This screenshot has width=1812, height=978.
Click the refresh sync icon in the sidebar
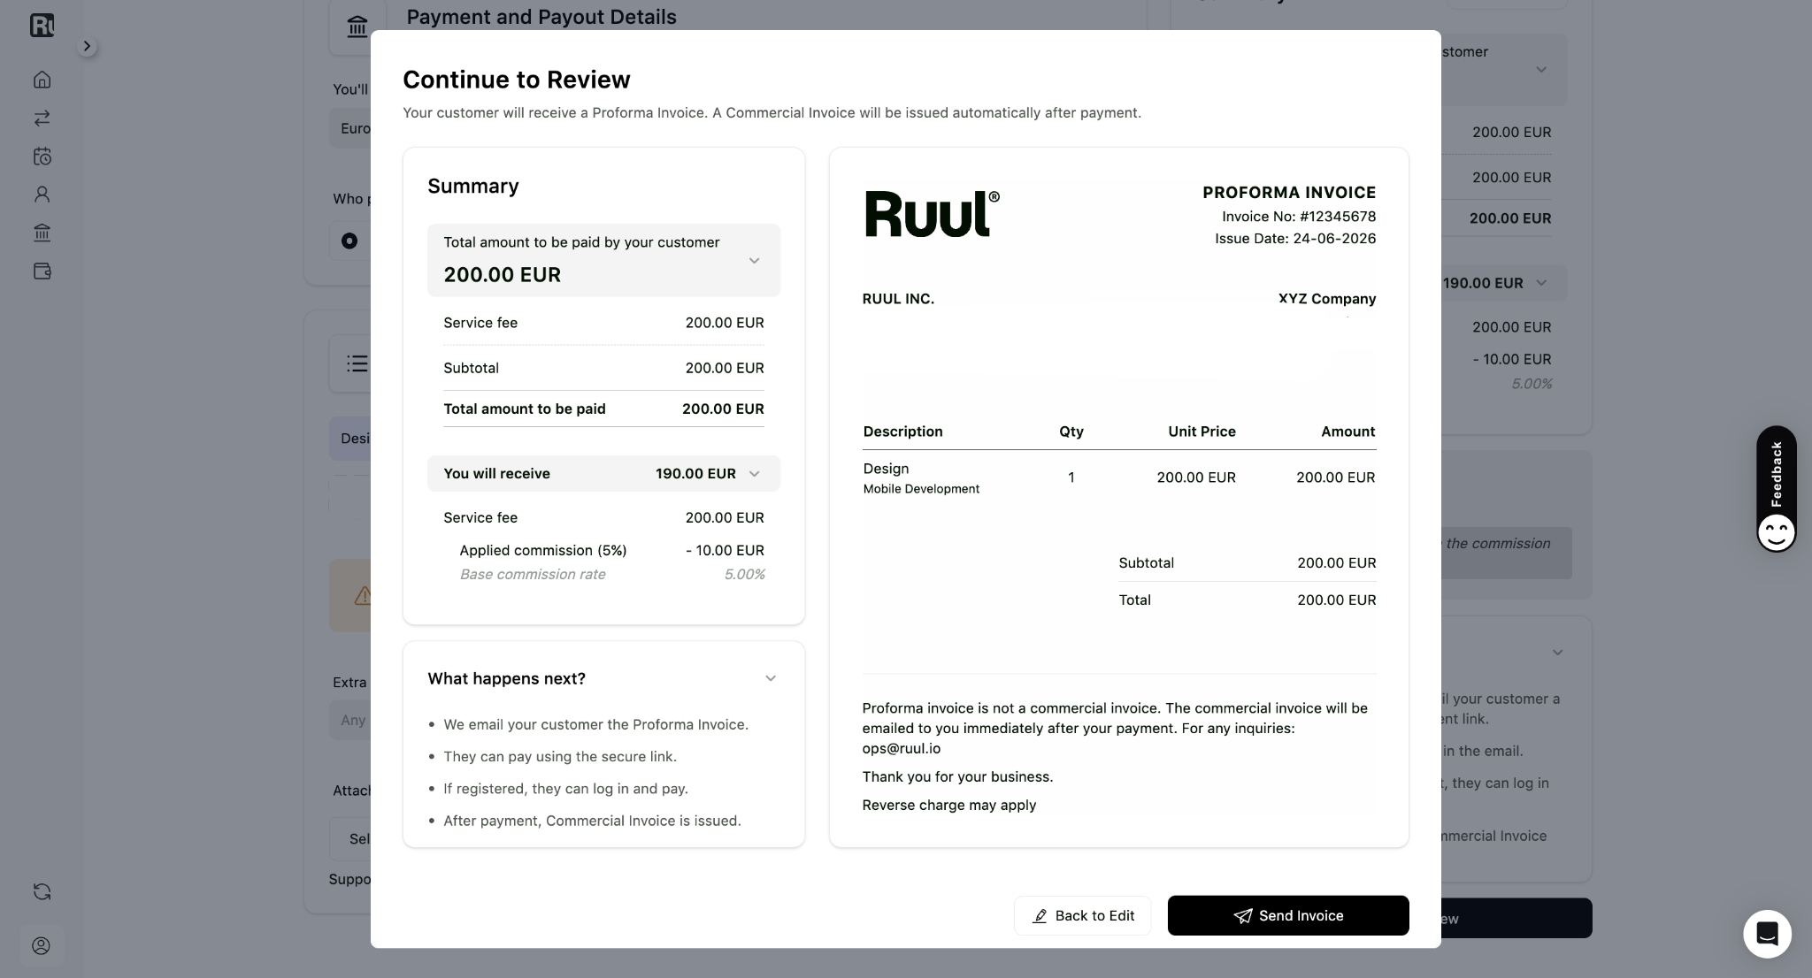pos(42,891)
